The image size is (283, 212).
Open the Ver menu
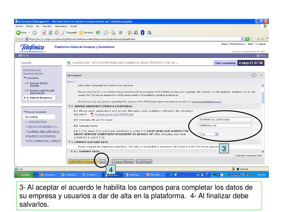tap(38, 26)
